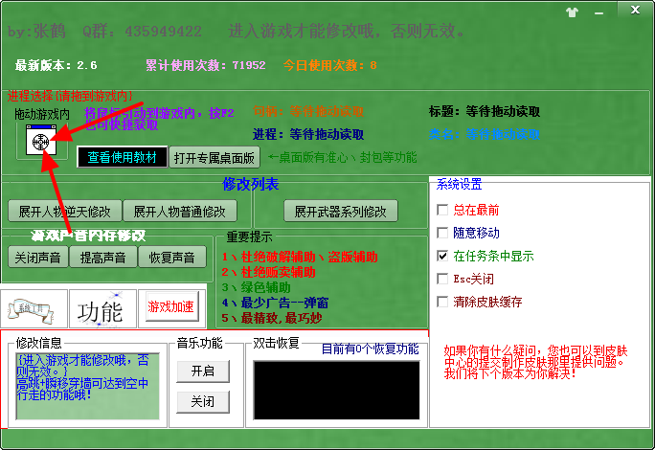
Task: Click 句柄: 等待拖动读取 text
Action: pyautogui.click(x=308, y=112)
